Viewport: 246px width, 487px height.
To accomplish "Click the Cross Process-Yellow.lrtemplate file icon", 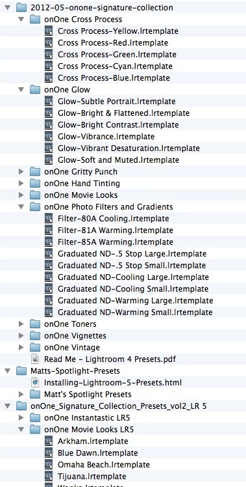I will tap(49, 31).
